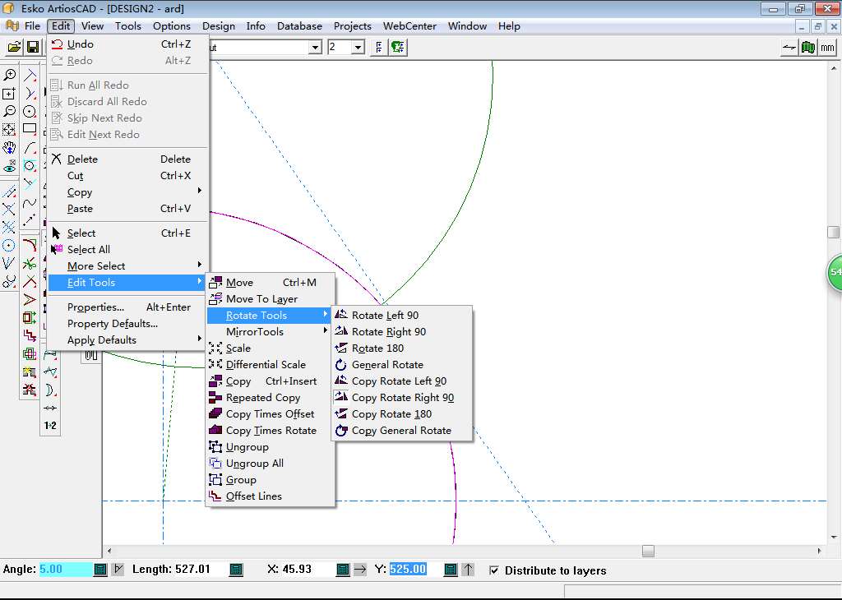842x600 pixels.
Task: Open calculator icon next to Angle field
Action: tap(100, 570)
